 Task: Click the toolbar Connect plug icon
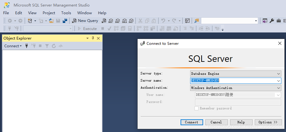point(10,29)
